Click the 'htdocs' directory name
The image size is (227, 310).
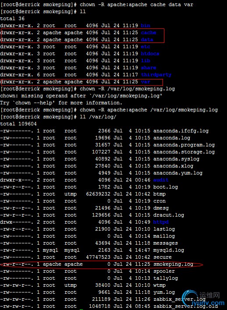[150, 53]
